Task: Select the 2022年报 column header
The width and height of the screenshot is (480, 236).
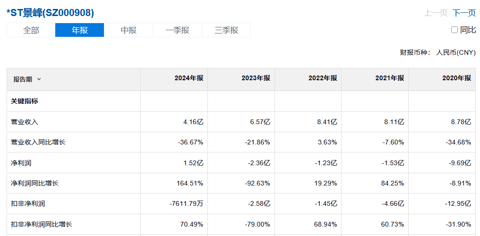Action: [x=323, y=78]
